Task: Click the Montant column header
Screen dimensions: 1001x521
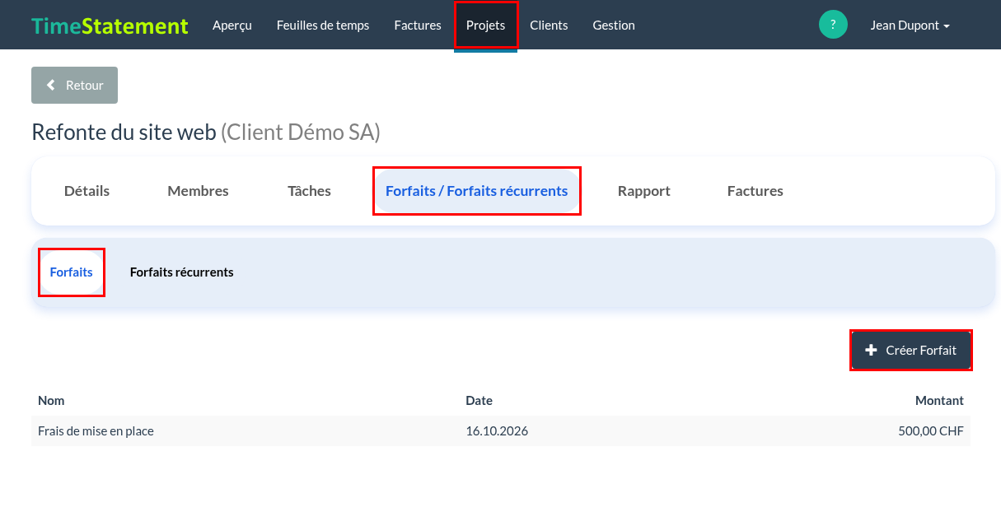Action: pyautogui.click(x=939, y=401)
